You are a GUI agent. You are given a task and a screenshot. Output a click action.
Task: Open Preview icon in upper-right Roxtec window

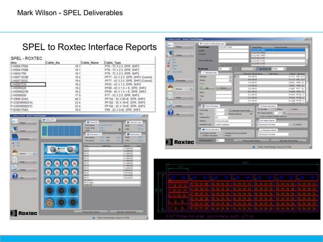pos(170,87)
